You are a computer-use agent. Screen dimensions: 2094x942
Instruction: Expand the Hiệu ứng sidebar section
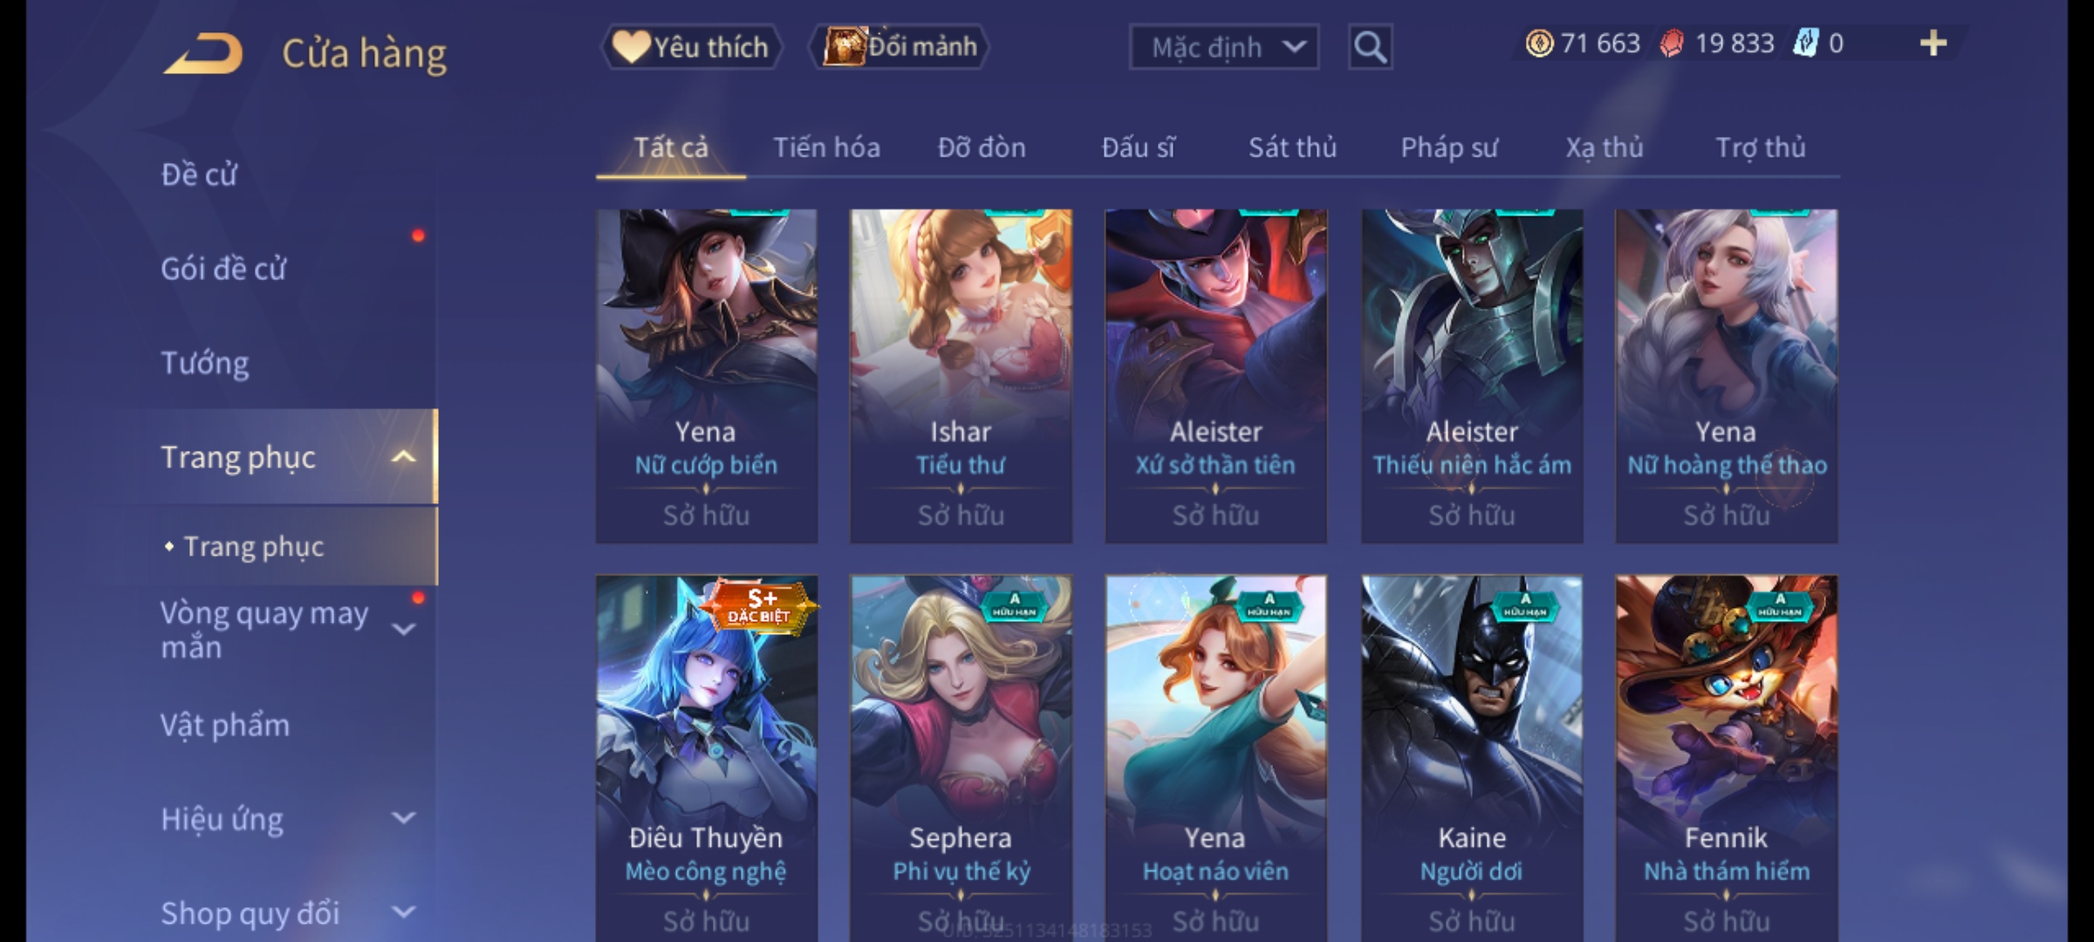[x=404, y=818]
